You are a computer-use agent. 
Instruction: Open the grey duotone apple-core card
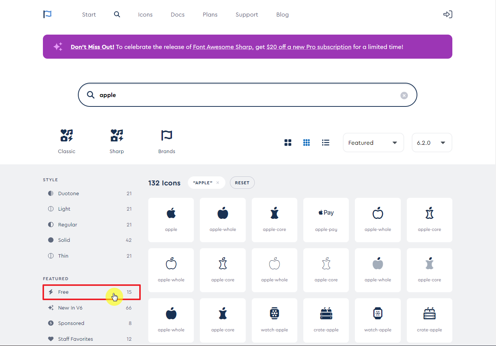click(429, 270)
